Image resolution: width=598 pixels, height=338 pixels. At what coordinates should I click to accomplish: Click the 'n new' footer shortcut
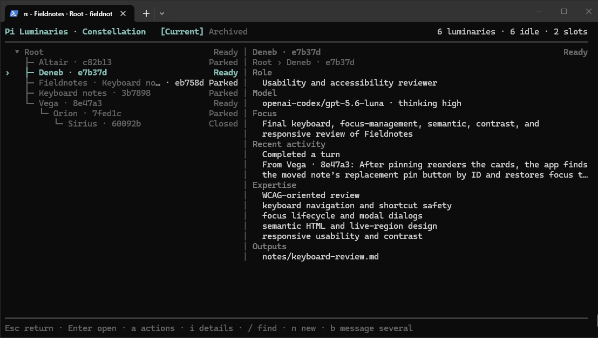tap(303, 328)
